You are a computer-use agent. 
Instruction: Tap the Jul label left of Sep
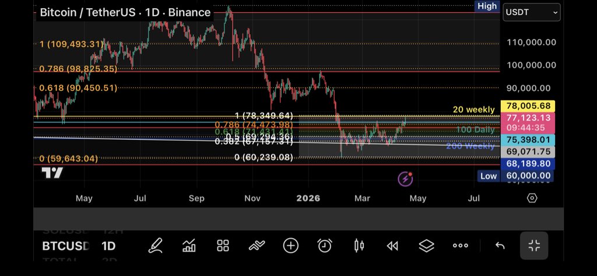140,198
